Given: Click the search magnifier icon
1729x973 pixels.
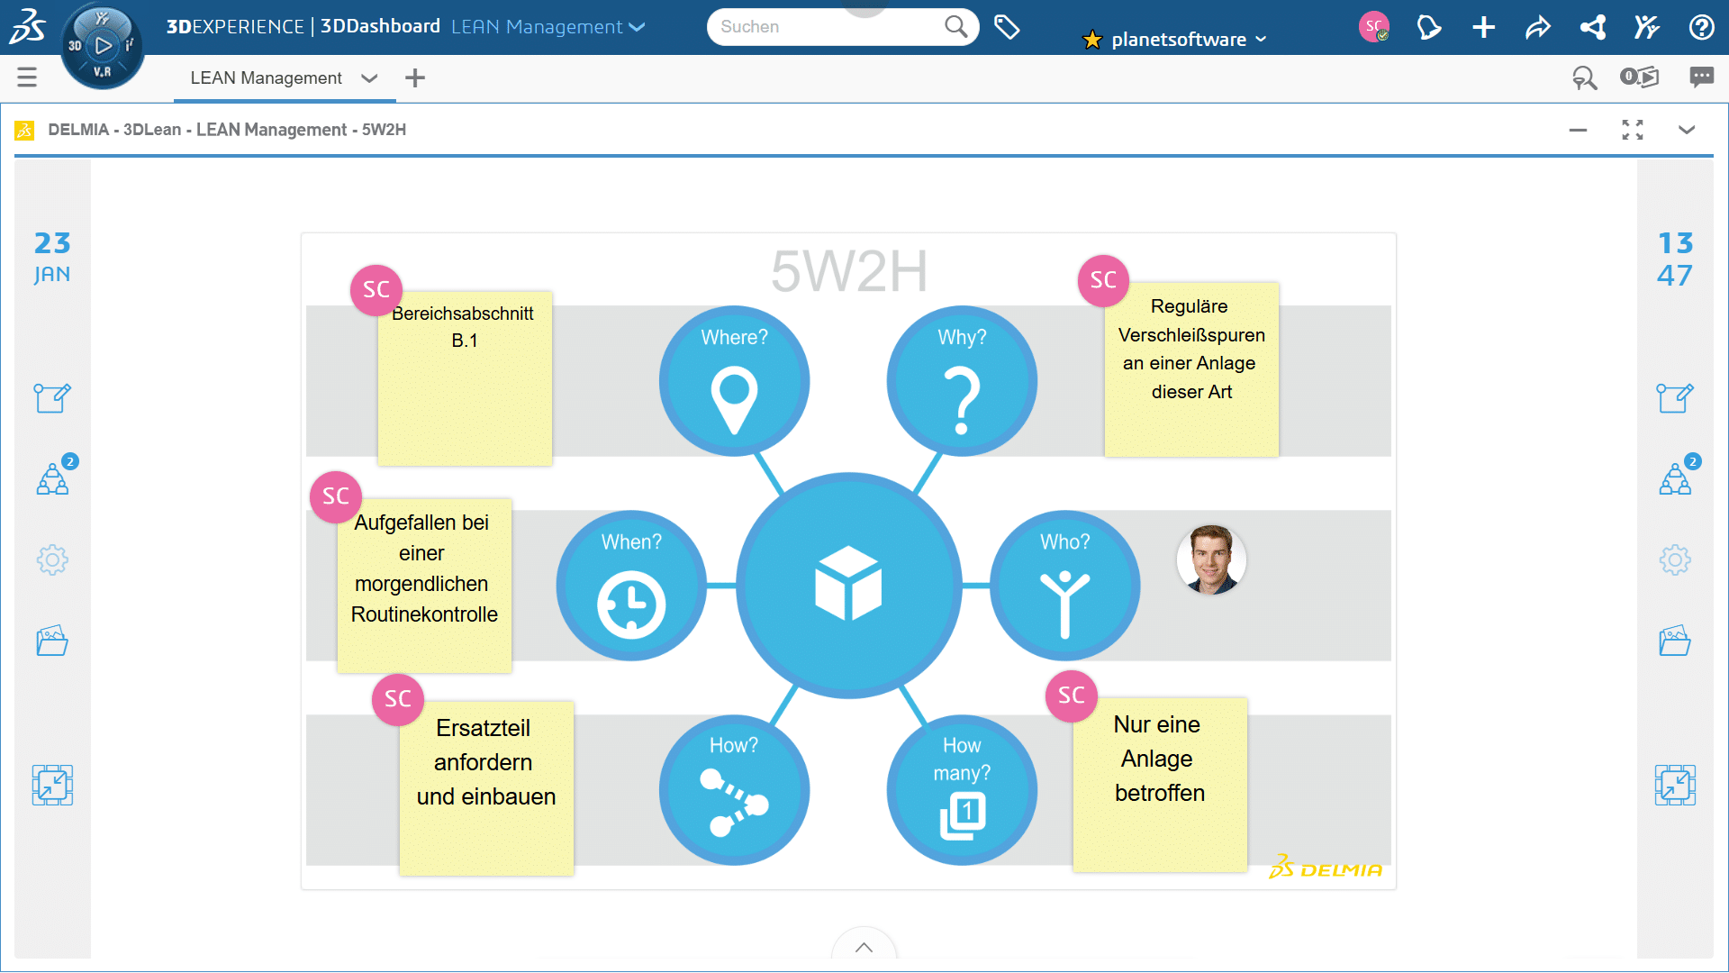Looking at the screenshot, I should (x=955, y=27).
